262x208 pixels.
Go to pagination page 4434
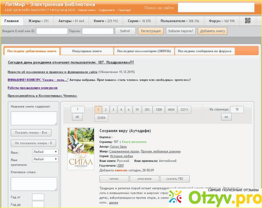[x=171, y=110]
